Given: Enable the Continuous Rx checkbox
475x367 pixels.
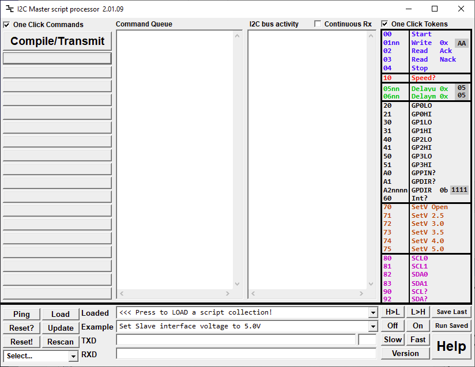Looking at the screenshot, I should (318, 24).
